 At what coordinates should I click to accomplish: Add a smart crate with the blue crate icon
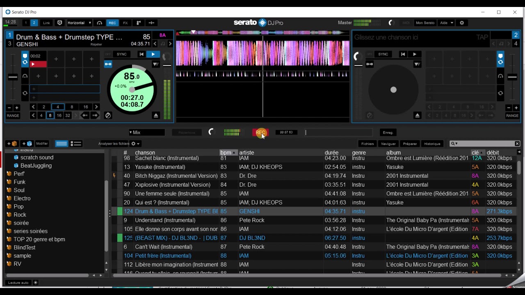pos(27,144)
